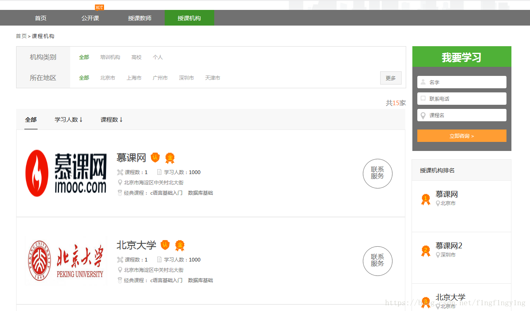Filter region by 上海市
This screenshot has height=311, width=530.
tap(134, 78)
